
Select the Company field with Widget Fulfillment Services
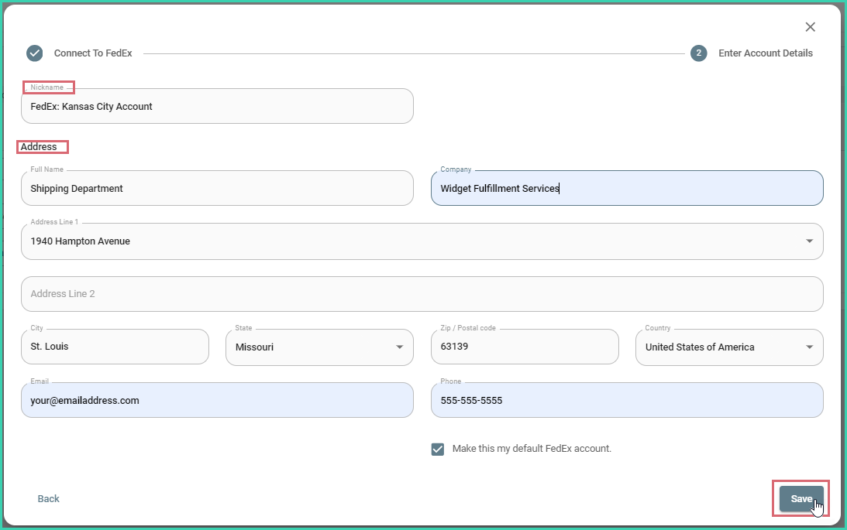tap(627, 188)
